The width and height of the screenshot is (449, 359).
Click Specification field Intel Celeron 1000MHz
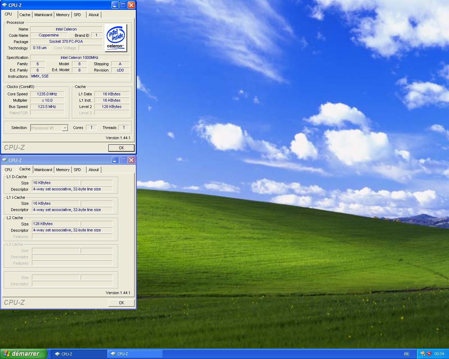80,57
